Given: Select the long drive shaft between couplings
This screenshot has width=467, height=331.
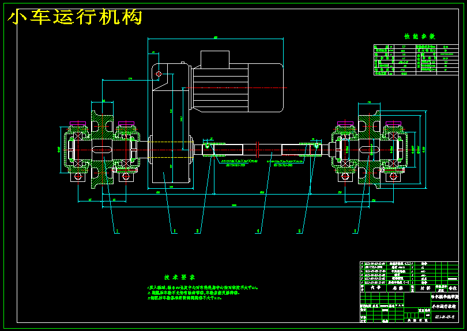Looking at the screenshot, I should pos(258,150).
